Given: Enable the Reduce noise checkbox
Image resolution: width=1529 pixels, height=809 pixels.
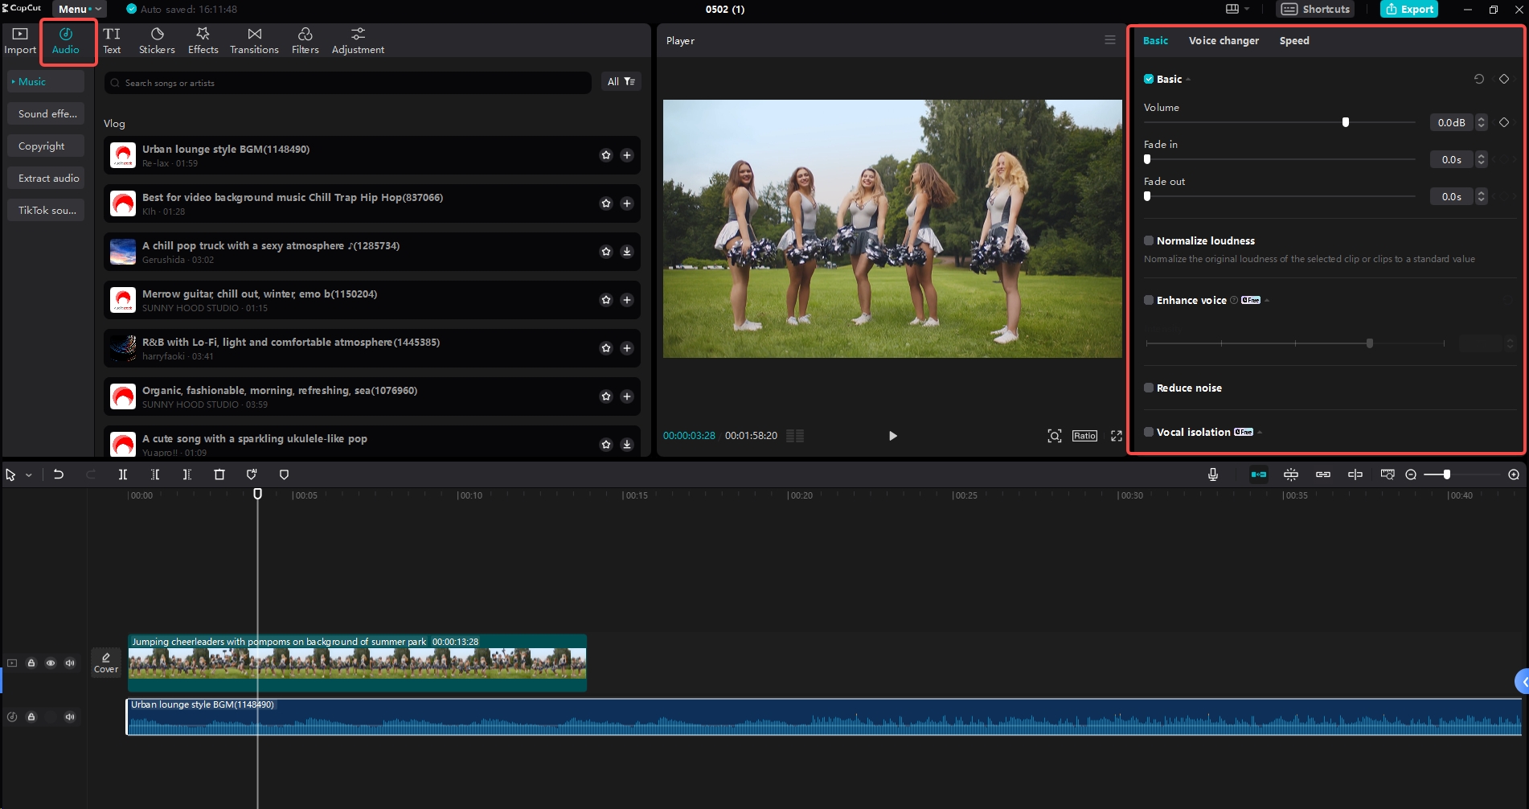Looking at the screenshot, I should coord(1149,388).
